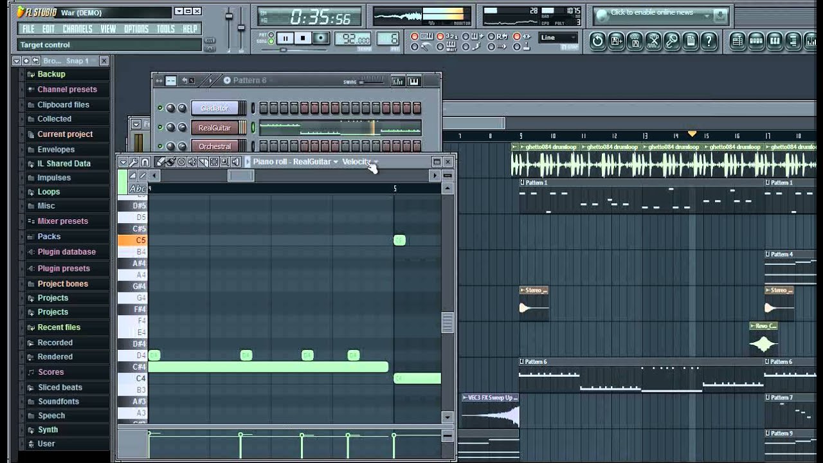Viewport: 823px width, 463px height.
Task: Select the Paint brush tool in piano roll
Action: coord(170,162)
